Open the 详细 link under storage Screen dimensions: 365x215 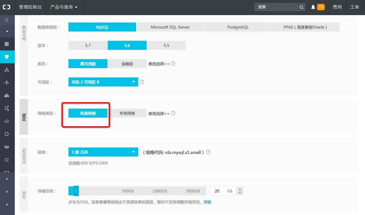coord(207,202)
